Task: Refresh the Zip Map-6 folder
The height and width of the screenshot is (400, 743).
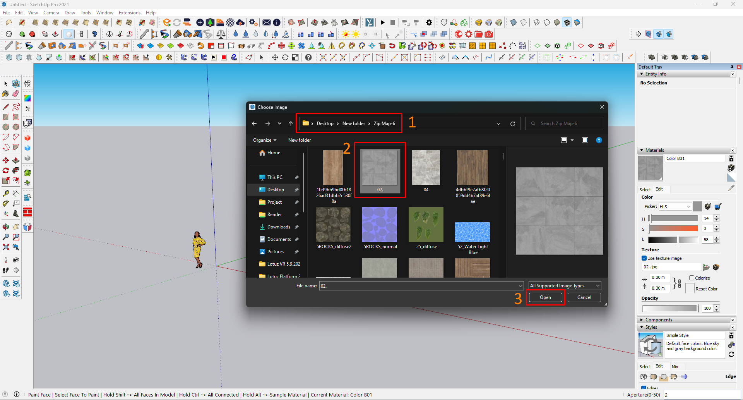Action: coord(513,124)
